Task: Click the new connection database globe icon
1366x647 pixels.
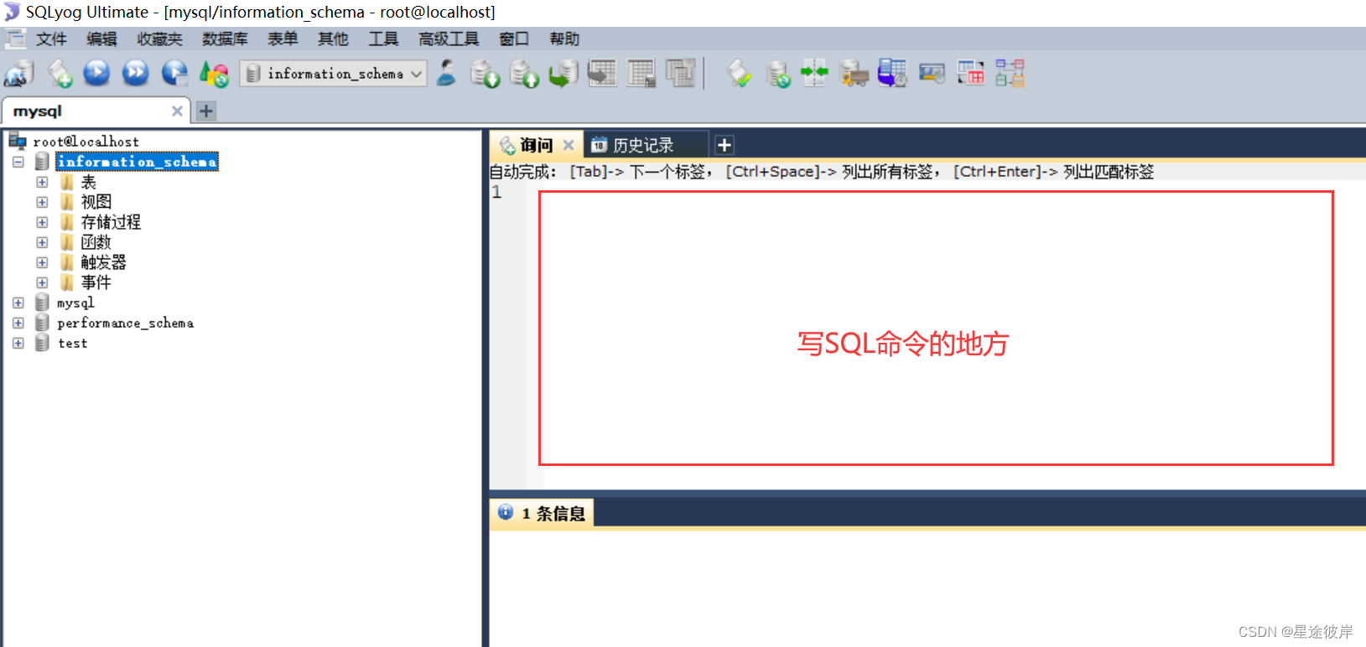Action: point(19,74)
